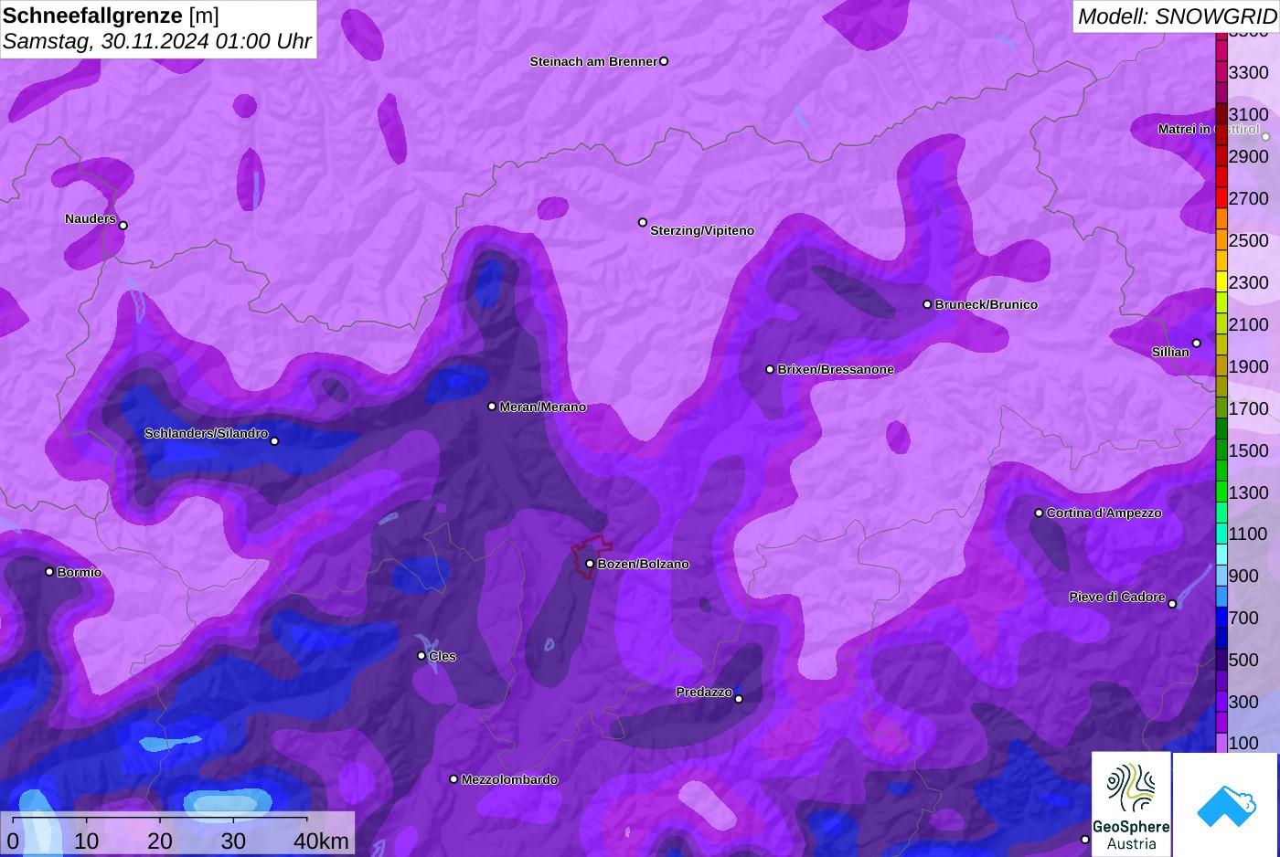Click the Matrei in Osttirol marker dot
The width and height of the screenshot is (1280, 857).
(1266, 136)
